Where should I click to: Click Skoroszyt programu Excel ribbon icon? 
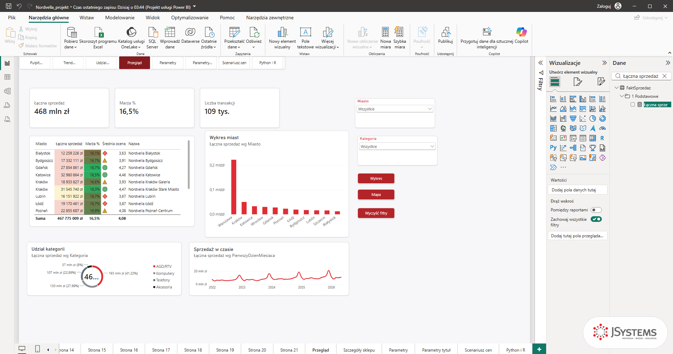[98, 38]
